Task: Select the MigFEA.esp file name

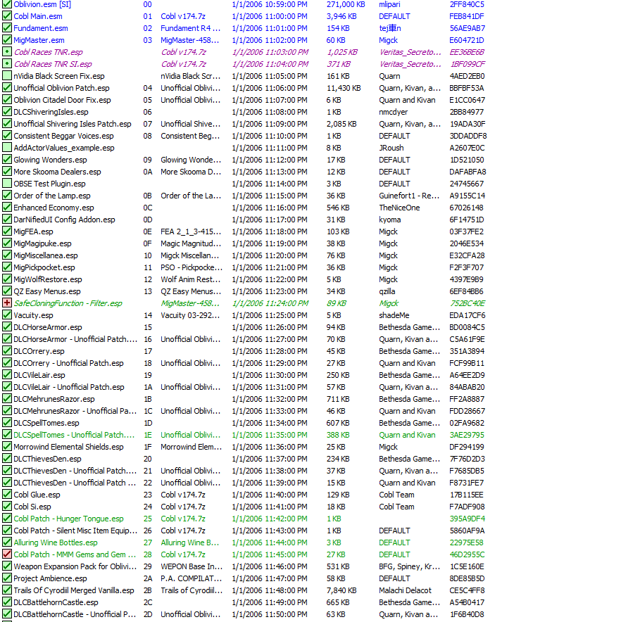Action: tap(33, 231)
